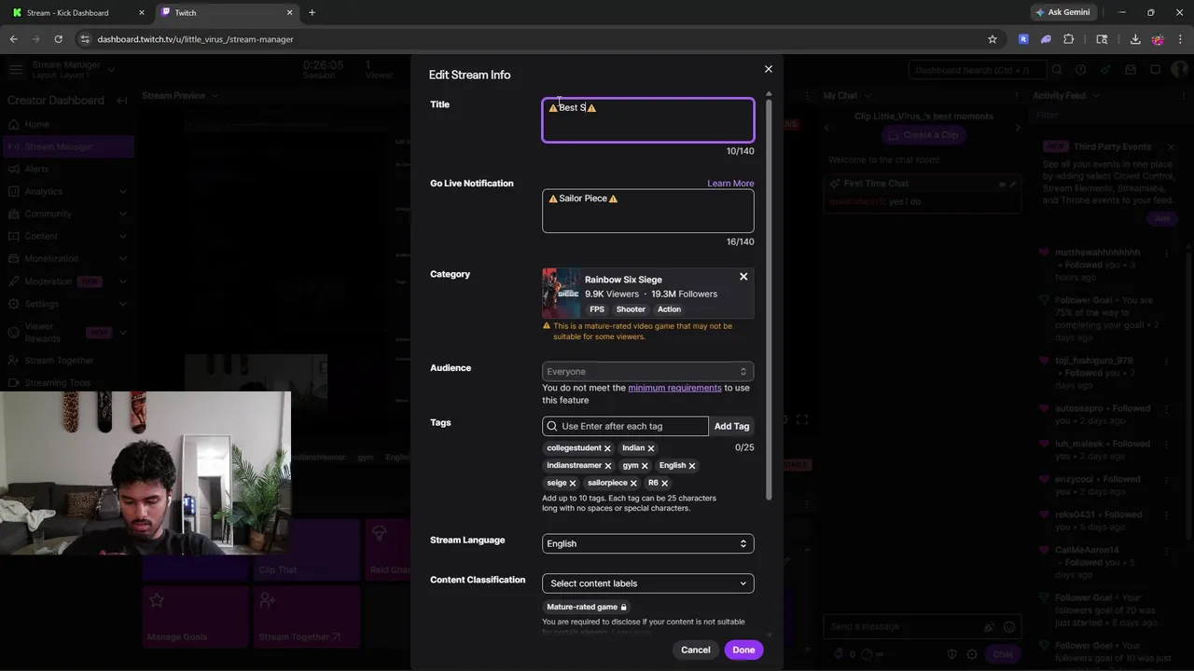The width and height of the screenshot is (1194, 671).
Task: Click inside the stream Title field
Action: 647,120
